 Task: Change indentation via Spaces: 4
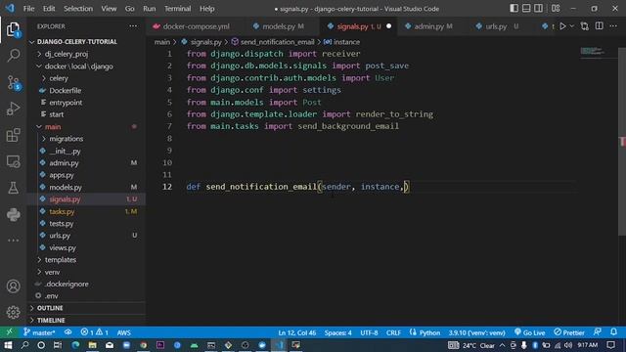tap(337, 332)
